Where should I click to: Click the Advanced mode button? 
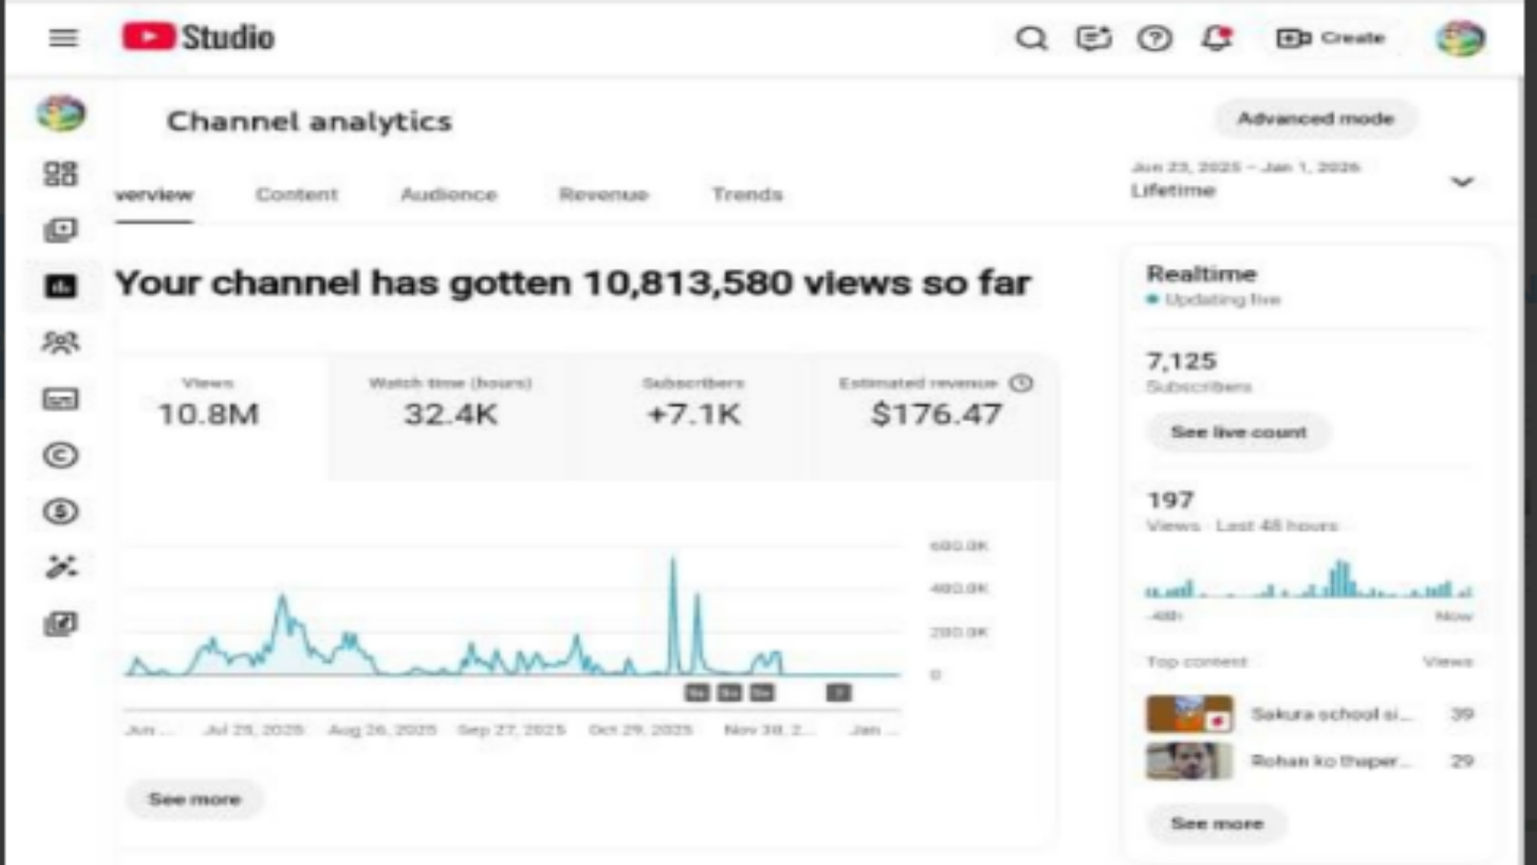pos(1315,119)
